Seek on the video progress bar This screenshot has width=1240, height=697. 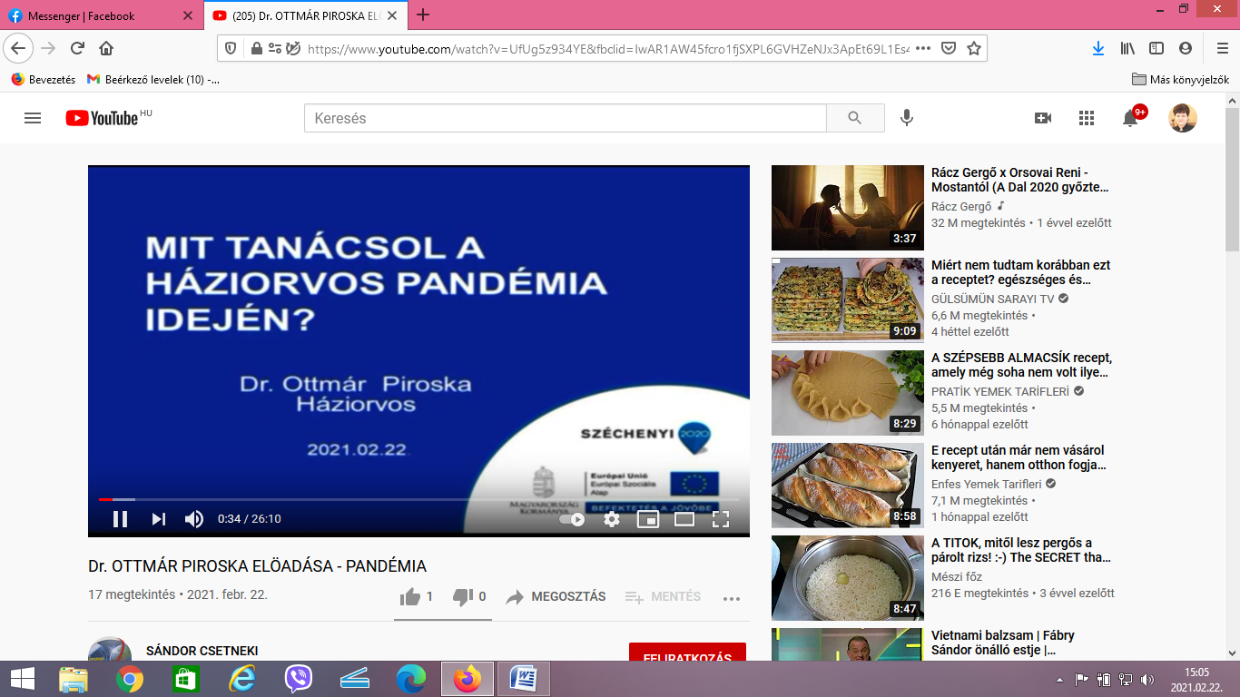(418, 499)
